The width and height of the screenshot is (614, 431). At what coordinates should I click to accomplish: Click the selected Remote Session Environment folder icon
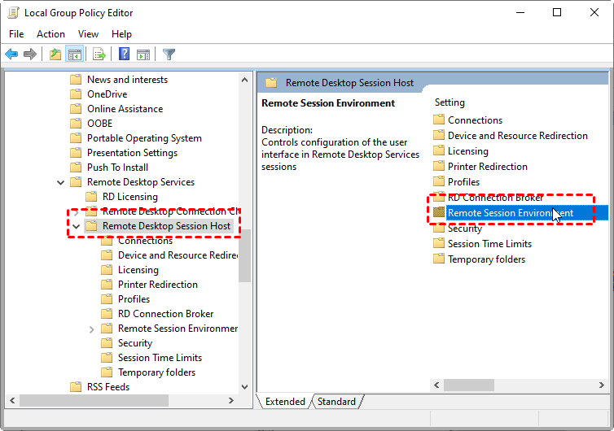(x=439, y=212)
